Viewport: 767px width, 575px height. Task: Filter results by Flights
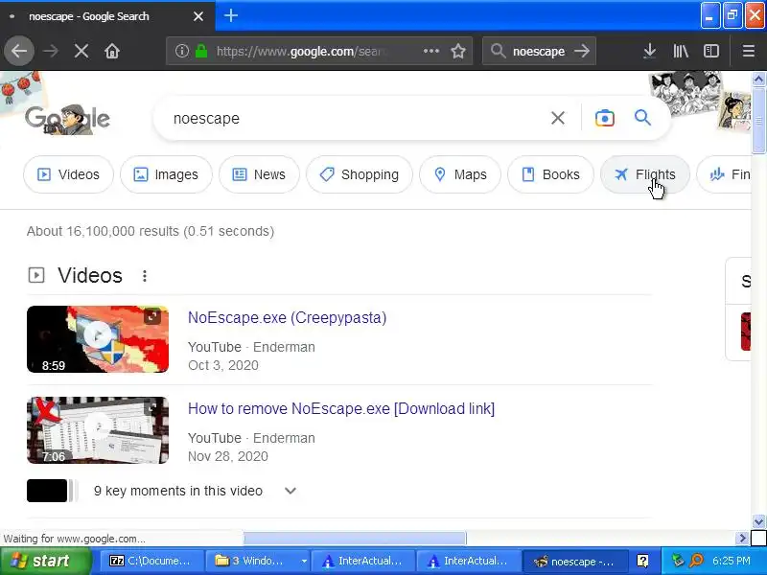(x=645, y=174)
